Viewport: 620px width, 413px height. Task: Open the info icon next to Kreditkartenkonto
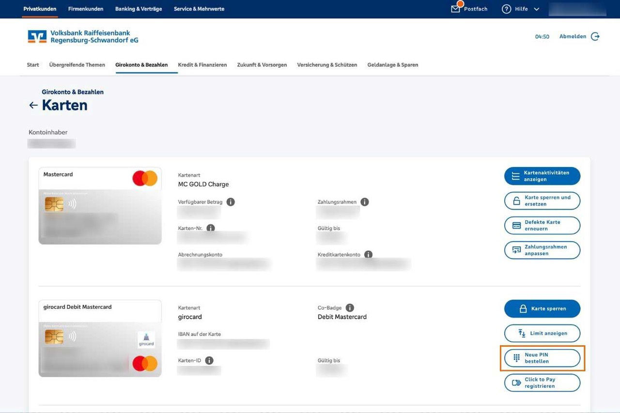click(x=369, y=254)
